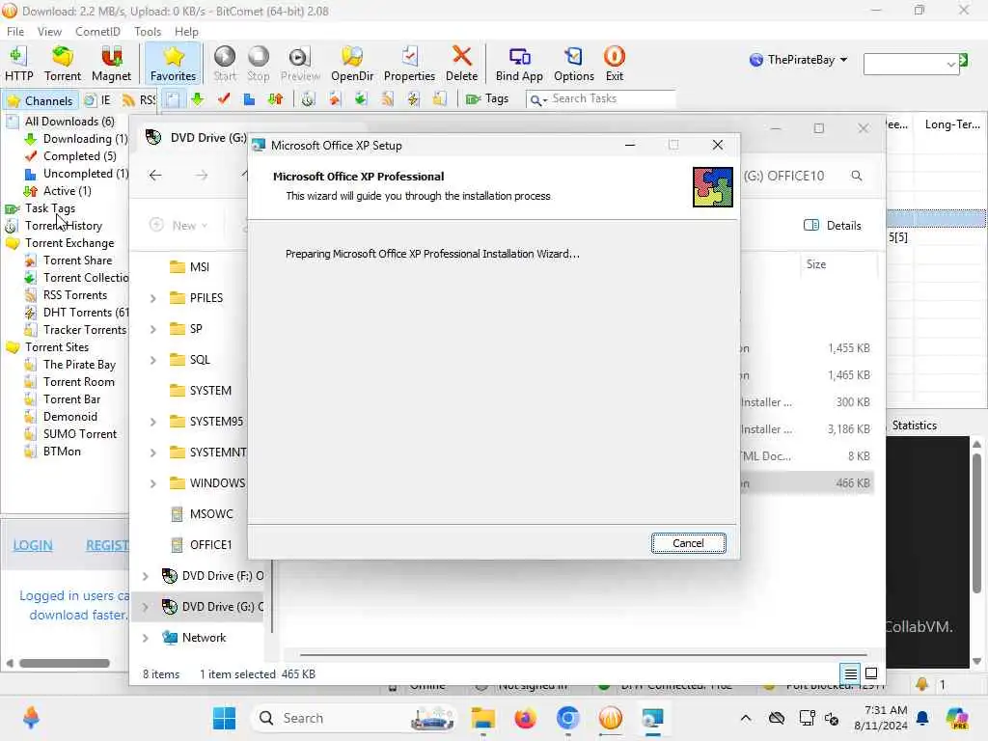Click the Torrent History clock toolbar icon
Viewport: 988px width, 741px height.
[308, 99]
